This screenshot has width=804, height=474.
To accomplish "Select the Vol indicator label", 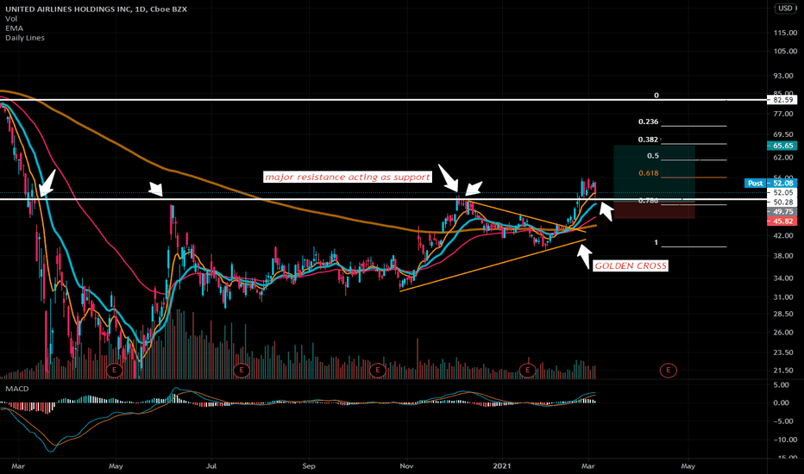I will [11, 19].
